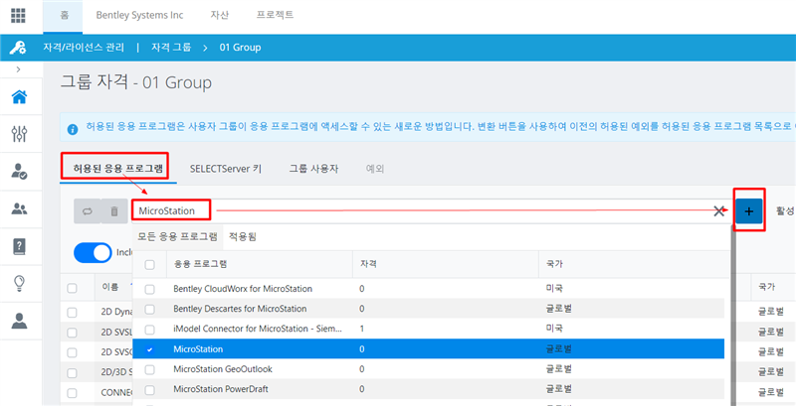The image size is (796, 406).
Task: Switch to the 그룹 사용자 tab
Action: 313,169
